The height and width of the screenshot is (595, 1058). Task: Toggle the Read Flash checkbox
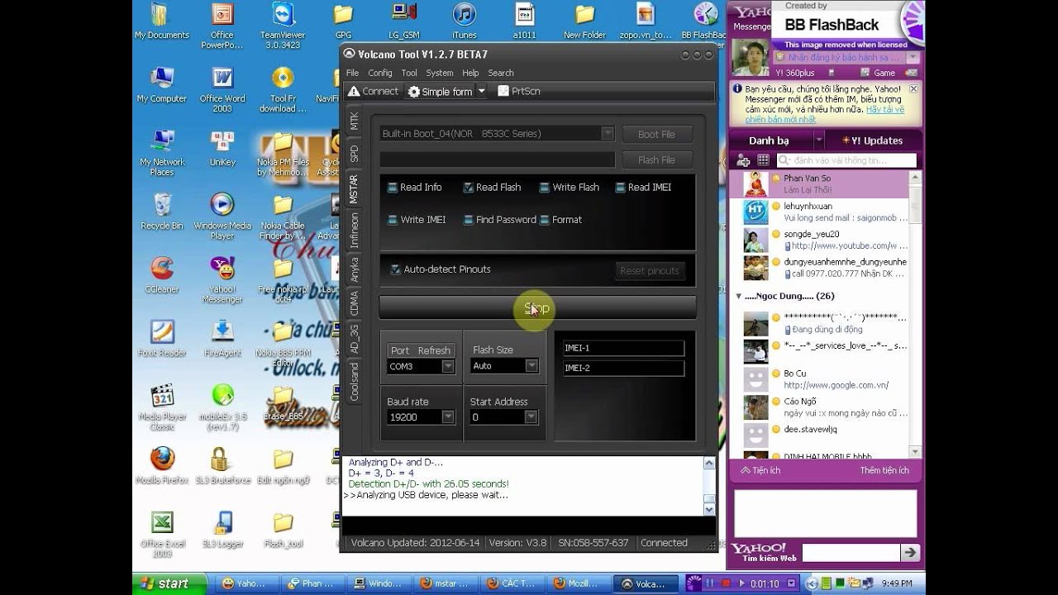469,188
